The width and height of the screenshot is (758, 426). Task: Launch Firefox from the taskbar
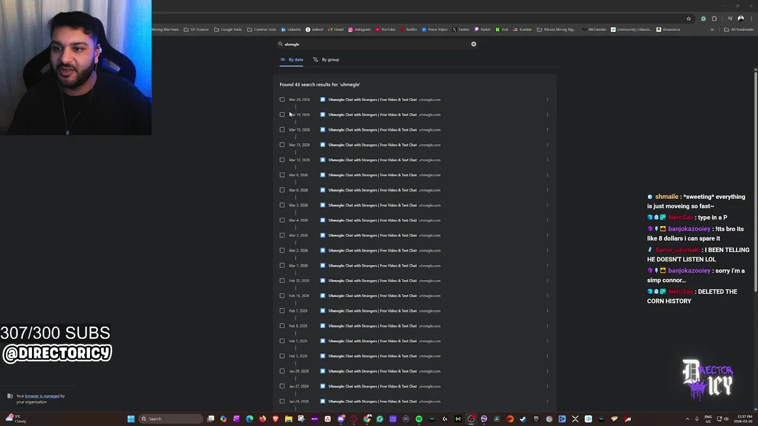pos(262,419)
